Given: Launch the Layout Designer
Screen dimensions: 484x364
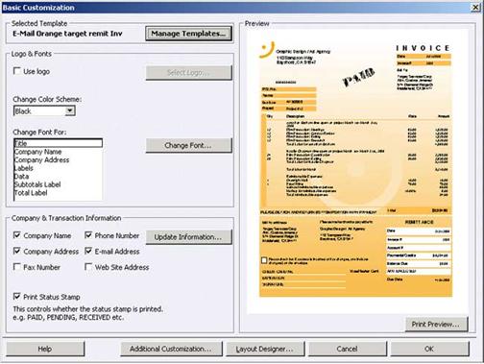Looking at the screenshot, I should 265,349.
